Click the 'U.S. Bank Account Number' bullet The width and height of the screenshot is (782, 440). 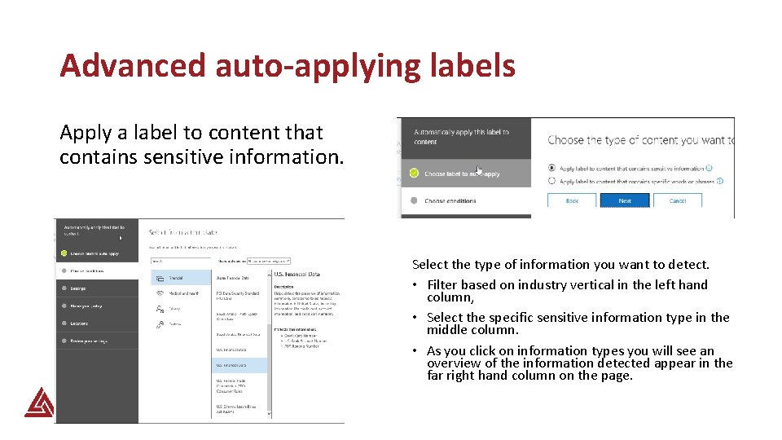[x=305, y=341]
